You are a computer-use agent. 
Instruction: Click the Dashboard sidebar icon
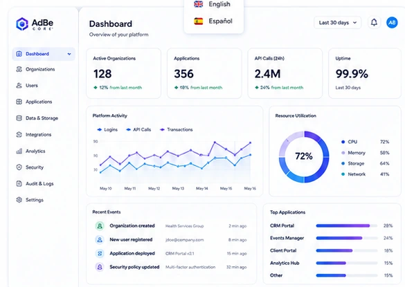click(x=19, y=54)
